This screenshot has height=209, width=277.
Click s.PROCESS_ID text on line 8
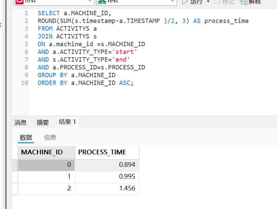(x=123, y=67)
